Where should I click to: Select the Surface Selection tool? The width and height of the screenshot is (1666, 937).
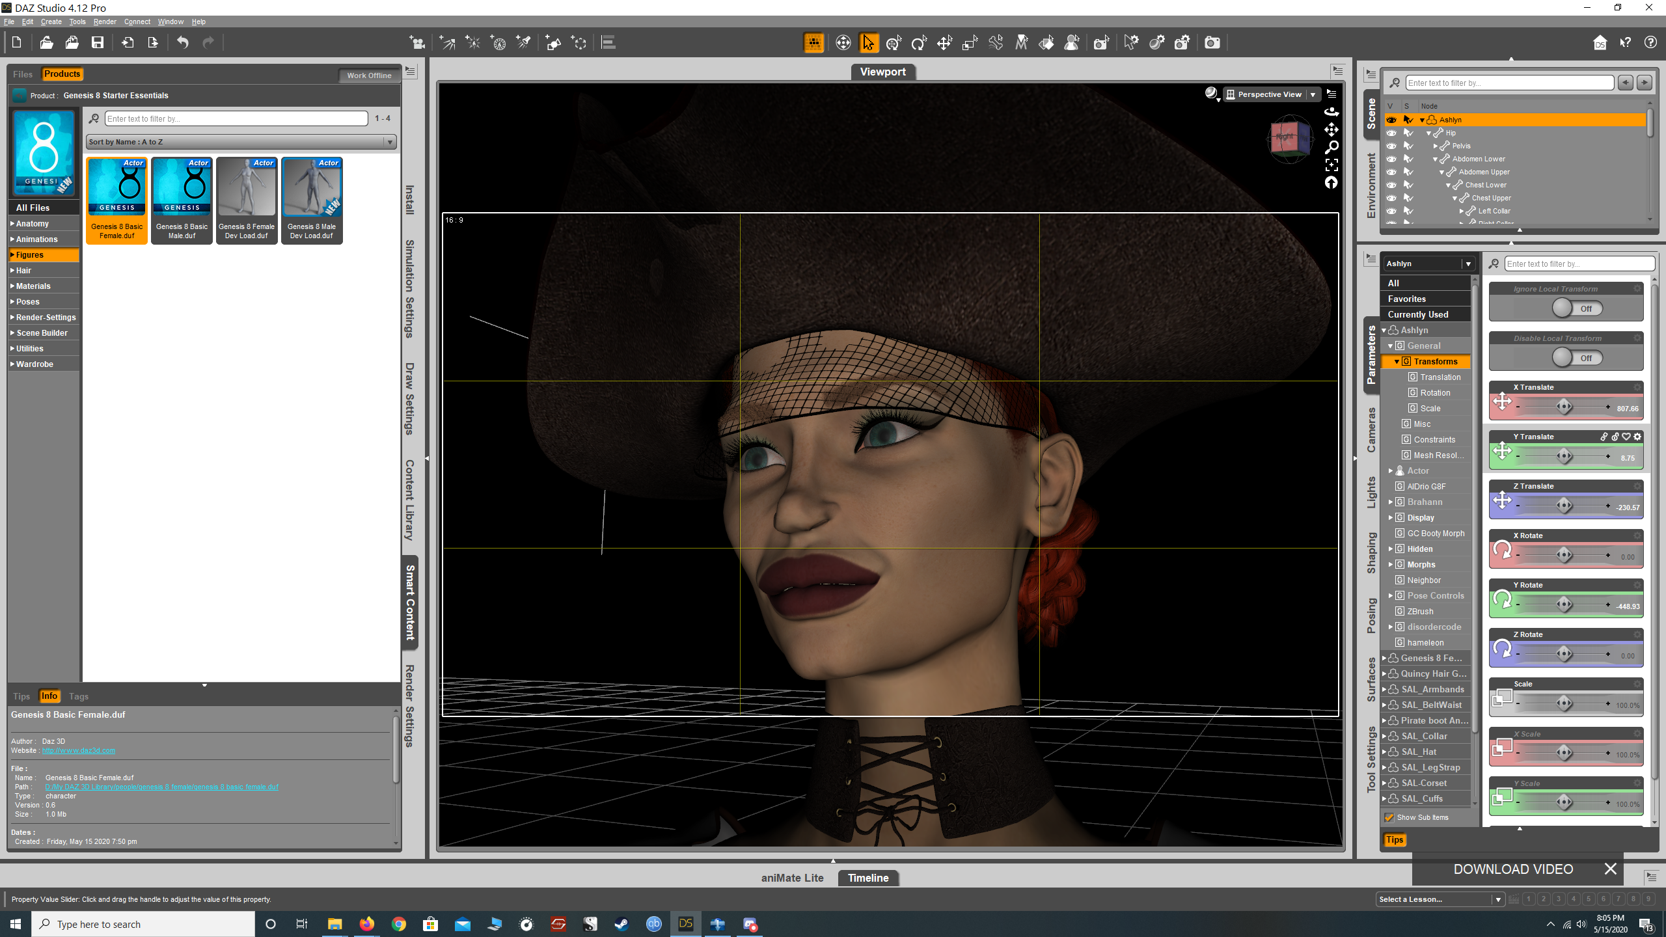[1046, 43]
